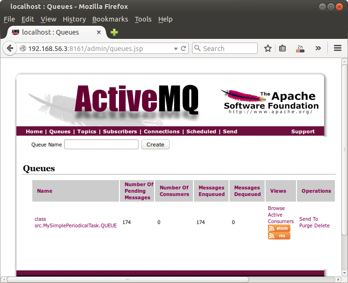Open the Topics navigation link
The image size is (348, 283).
(87, 131)
